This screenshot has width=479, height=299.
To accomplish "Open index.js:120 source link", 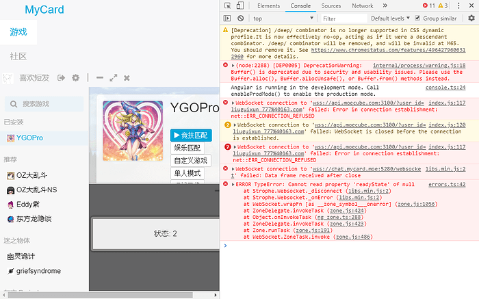I will 447,125.
